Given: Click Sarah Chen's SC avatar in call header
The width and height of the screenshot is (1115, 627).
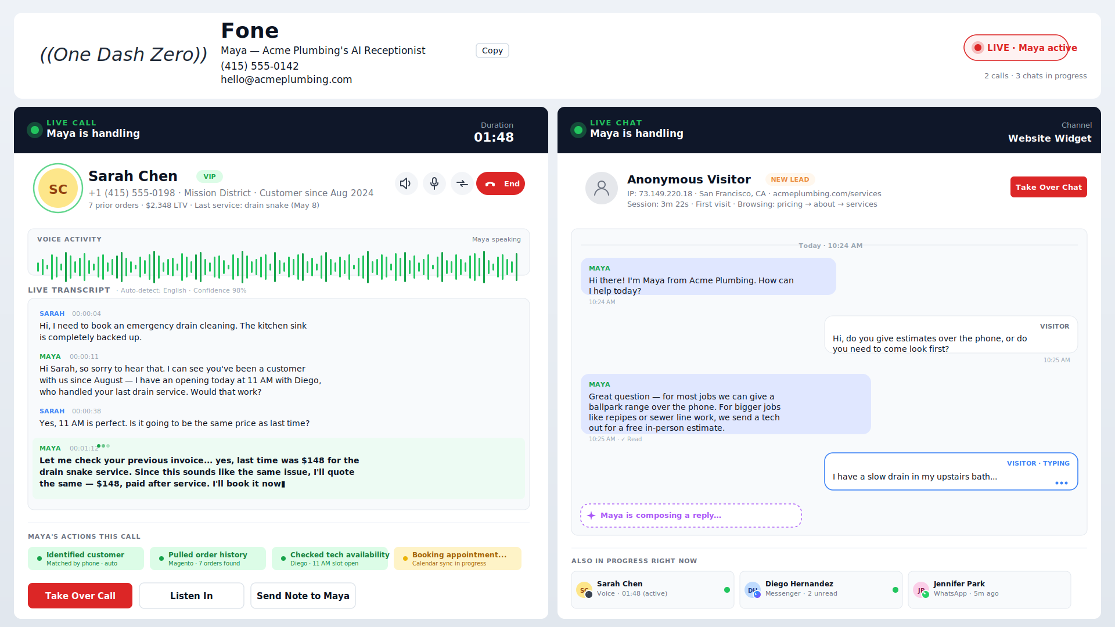Looking at the screenshot, I should coord(58,189).
